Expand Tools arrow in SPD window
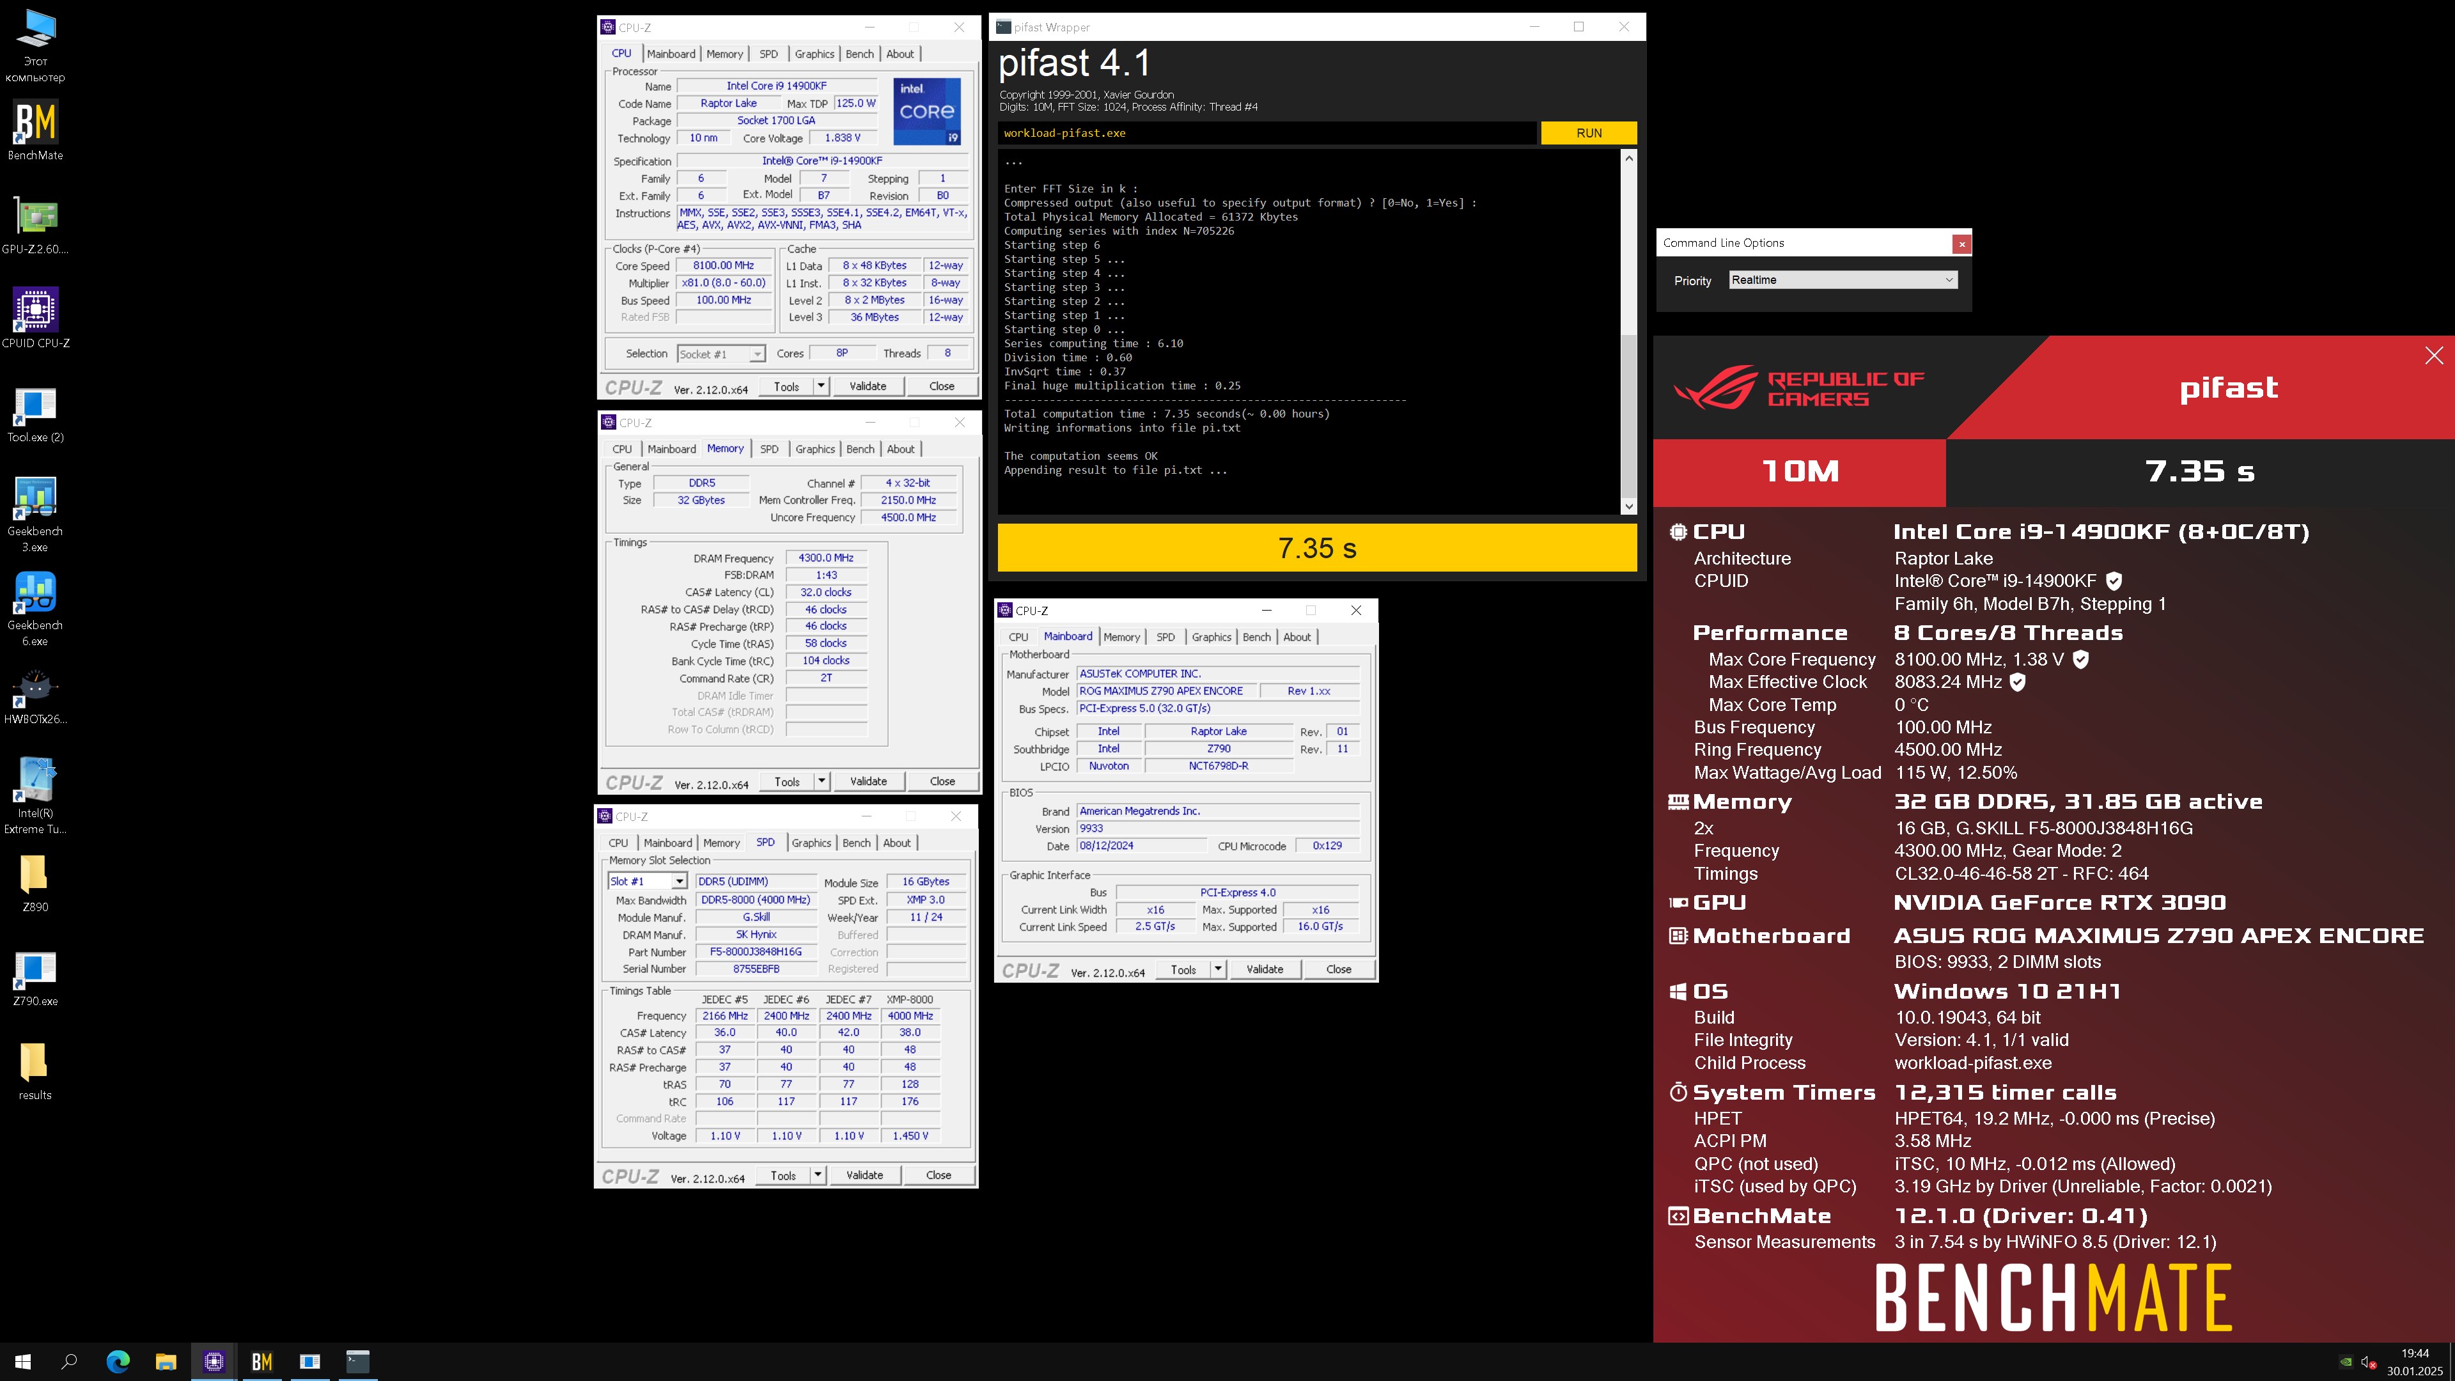2455x1381 pixels. coord(818,1175)
